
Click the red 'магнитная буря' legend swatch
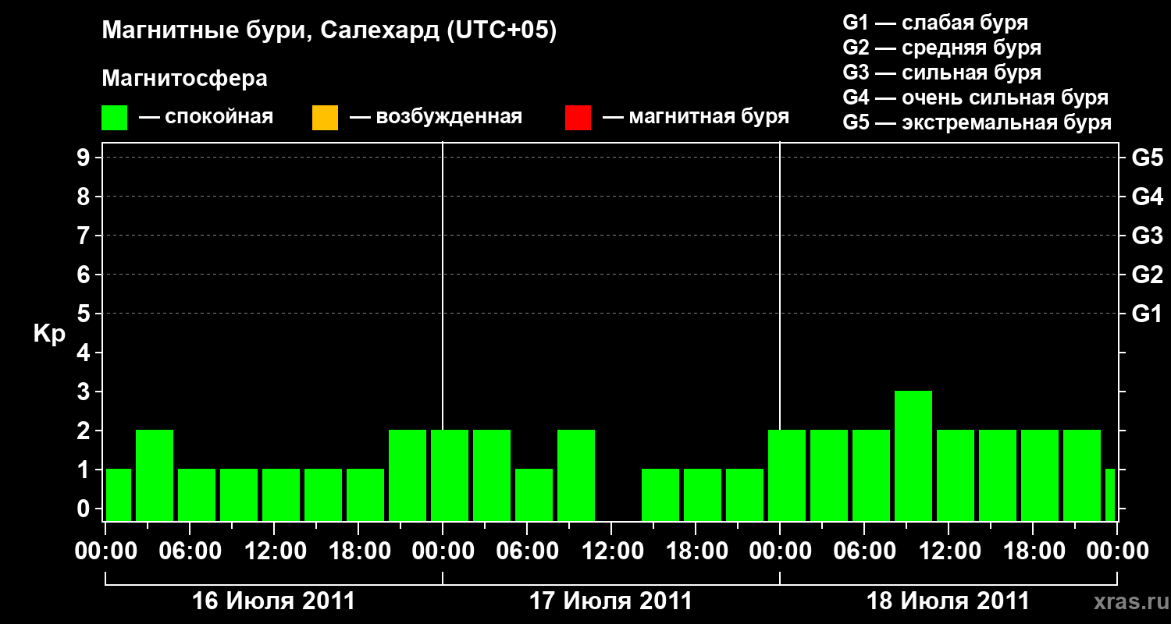(x=578, y=118)
